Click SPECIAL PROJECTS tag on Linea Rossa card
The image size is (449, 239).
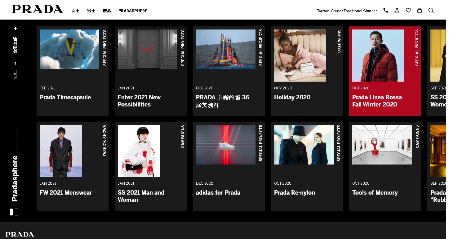[x=417, y=47]
